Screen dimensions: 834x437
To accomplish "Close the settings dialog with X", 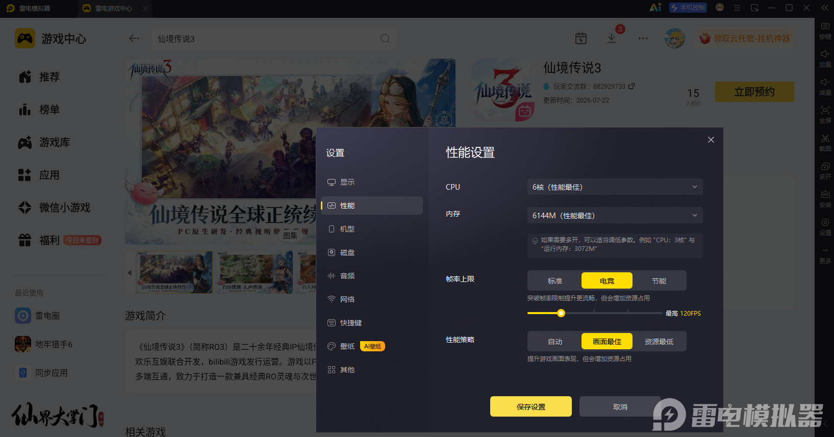I will point(711,140).
